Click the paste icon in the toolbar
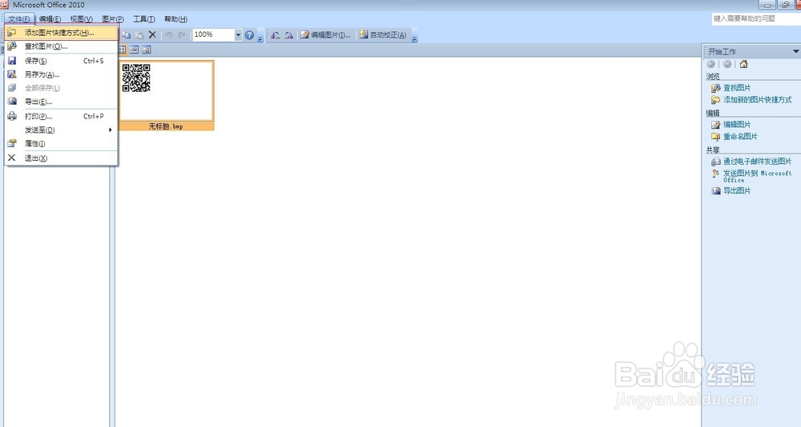The width and height of the screenshot is (801, 427). (139, 34)
